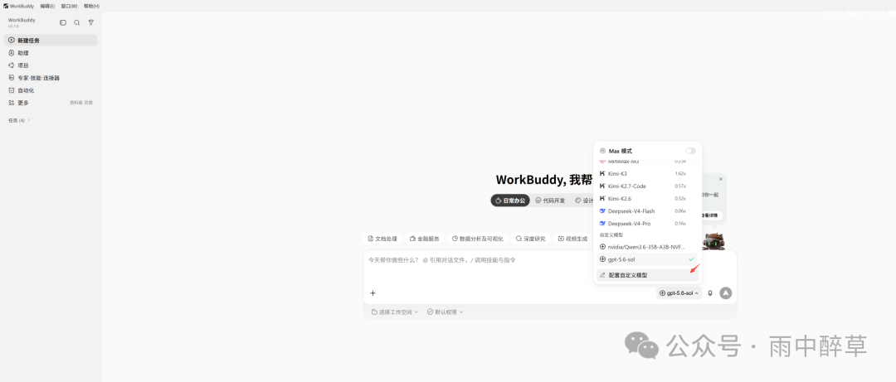Click the round send arrow button
Viewport: 896px width, 382px height.
click(726, 293)
